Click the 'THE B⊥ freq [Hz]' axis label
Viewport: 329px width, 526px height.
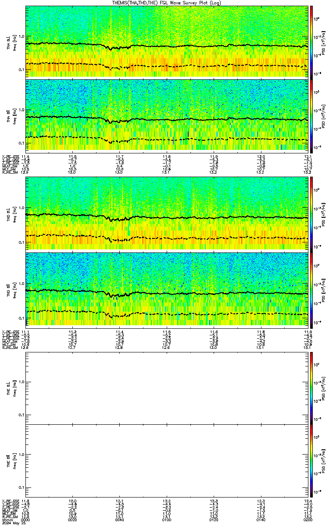(11, 387)
